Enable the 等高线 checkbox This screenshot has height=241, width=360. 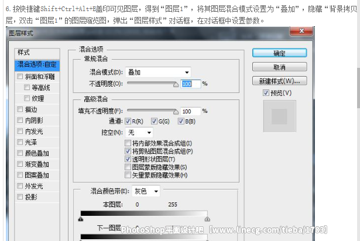pyautogui.click(x=27, y=87)
